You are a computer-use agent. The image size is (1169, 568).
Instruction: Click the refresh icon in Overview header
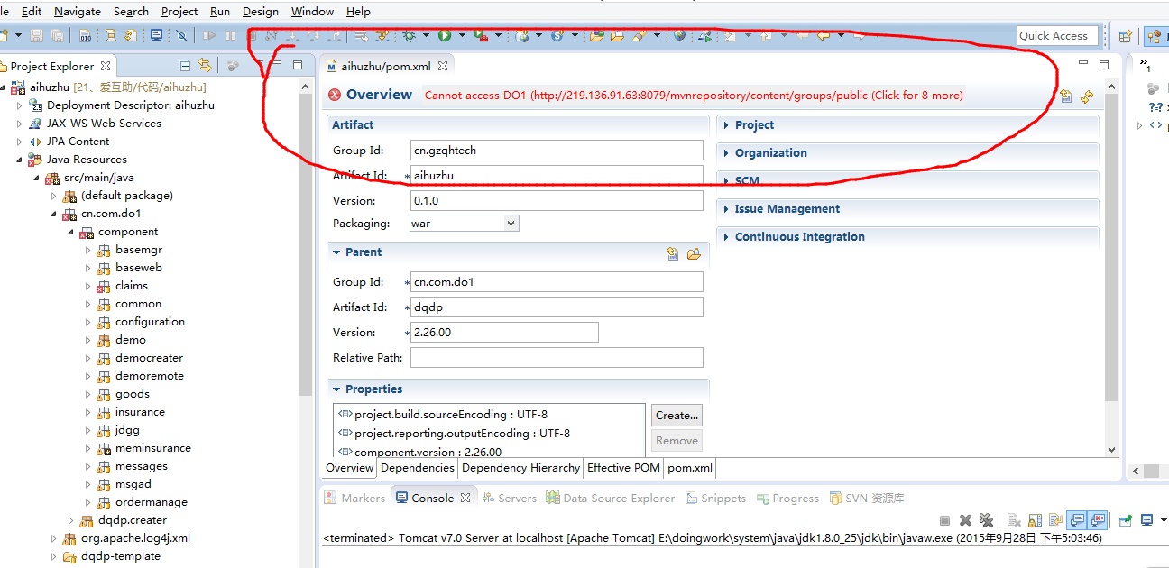coord(1087,96)
